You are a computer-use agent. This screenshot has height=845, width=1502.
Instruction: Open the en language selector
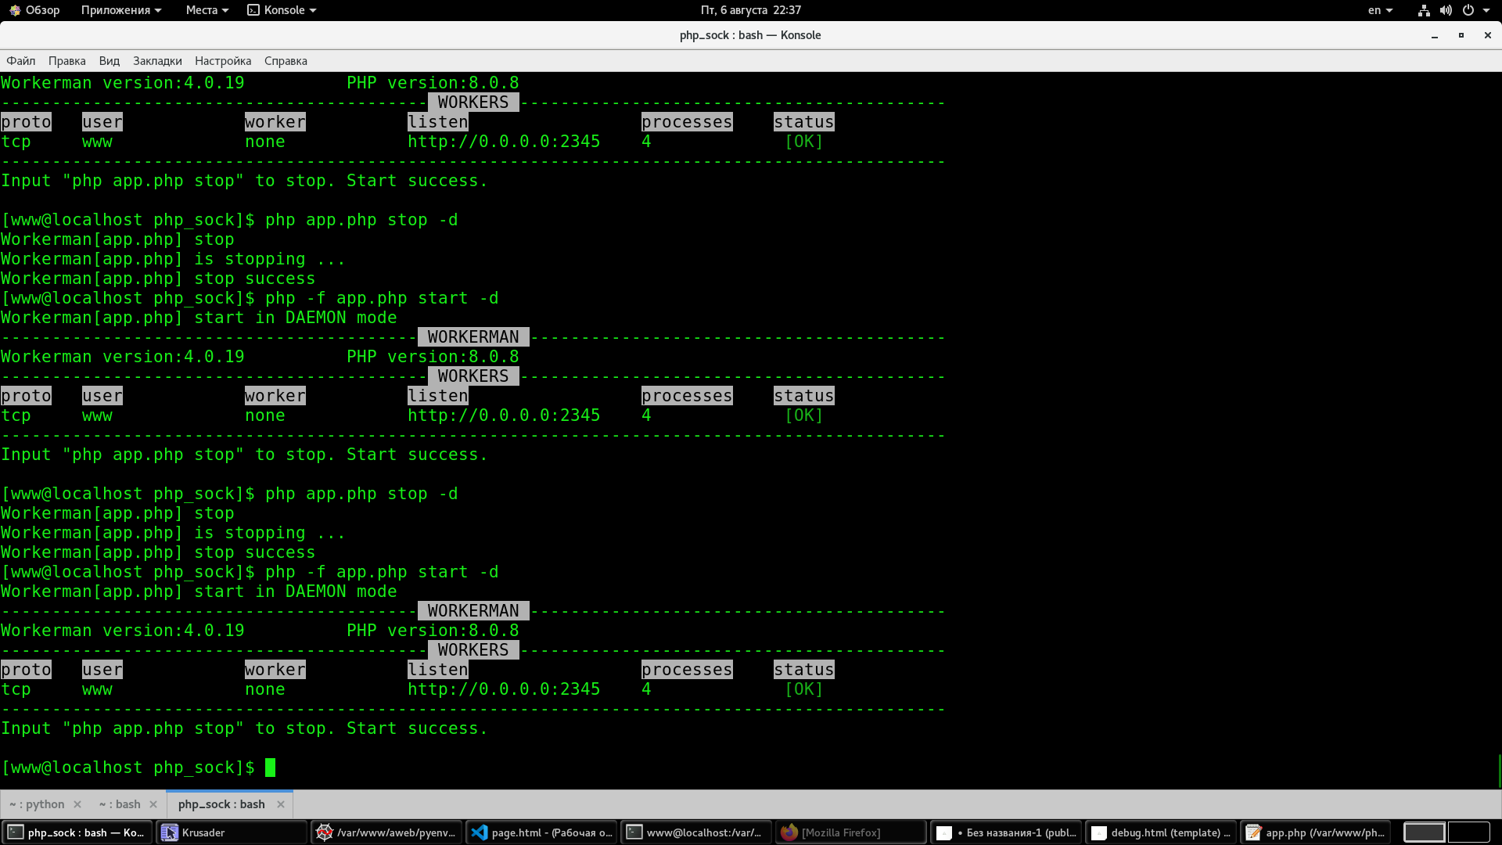[1380, 10]
